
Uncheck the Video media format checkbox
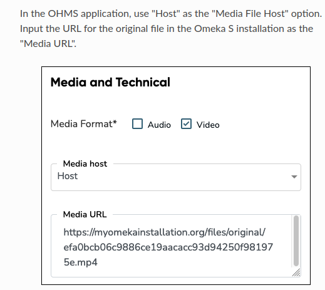pyautogui.click(x=186, y=124)
